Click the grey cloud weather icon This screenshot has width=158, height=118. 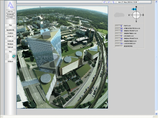click(119, 15)
